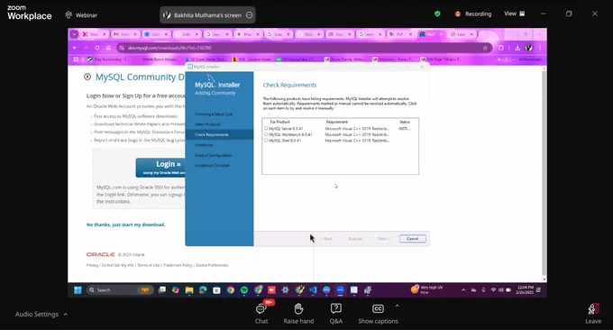Open the Cookie Preferences link
Image resolution: width=613 pixels, height=330 pixels.
[x=212, y=265]
